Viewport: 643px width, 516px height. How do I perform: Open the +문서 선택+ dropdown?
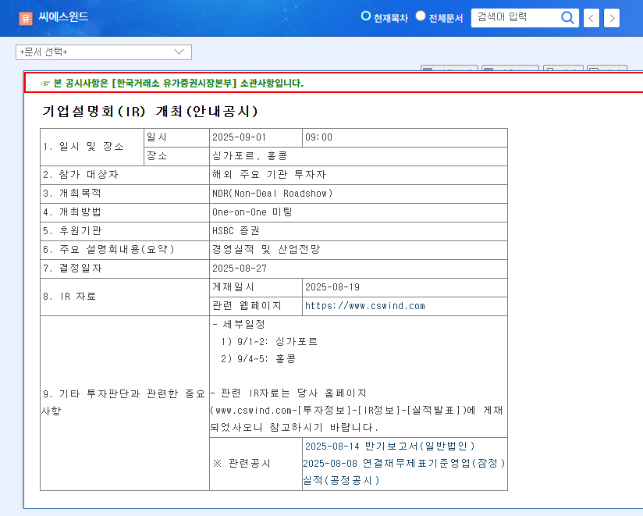(104, 52)
